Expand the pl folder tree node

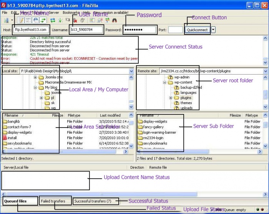pos(41,98)
